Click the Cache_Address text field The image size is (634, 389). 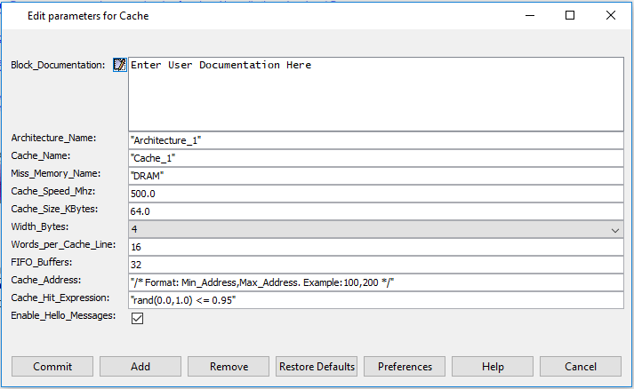click(375, 282)
